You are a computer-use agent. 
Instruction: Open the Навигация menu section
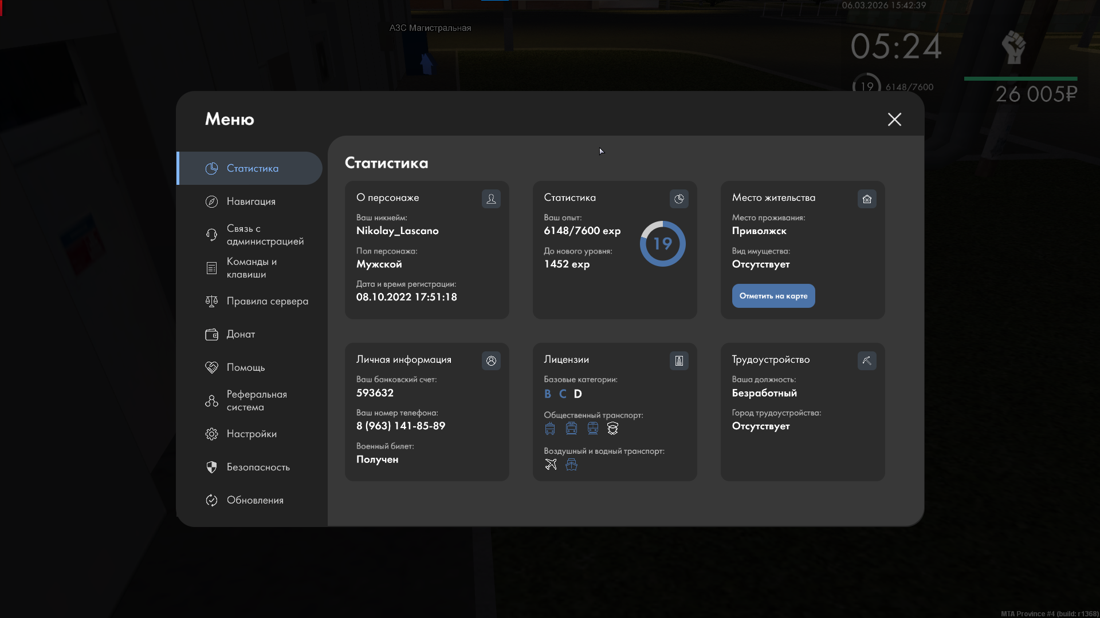(250, 201)
